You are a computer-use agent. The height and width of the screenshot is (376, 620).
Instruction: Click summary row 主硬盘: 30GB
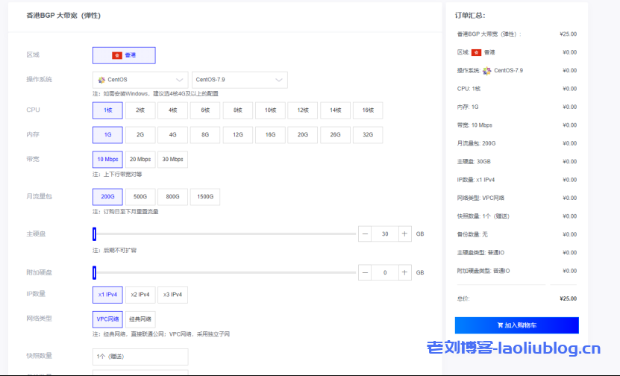click(x=517, y=162)
